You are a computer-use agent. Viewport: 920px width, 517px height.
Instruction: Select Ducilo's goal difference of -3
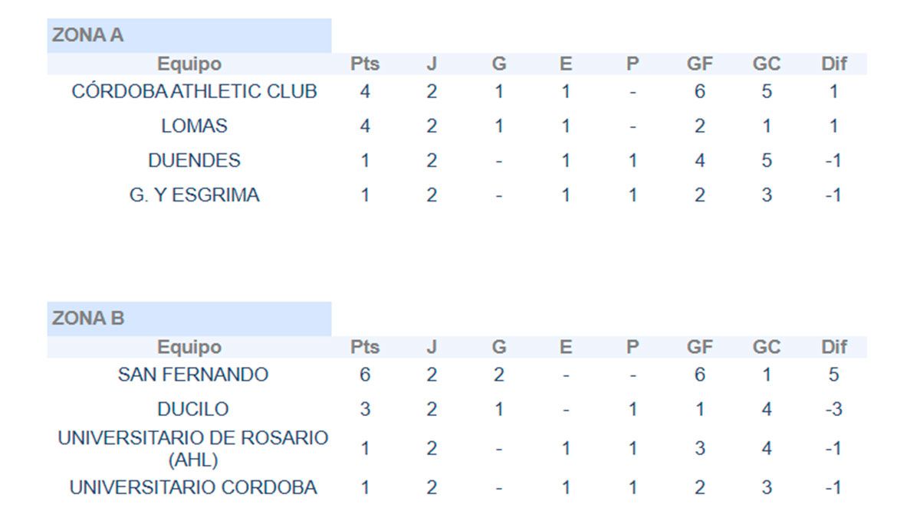pos(833,410)
